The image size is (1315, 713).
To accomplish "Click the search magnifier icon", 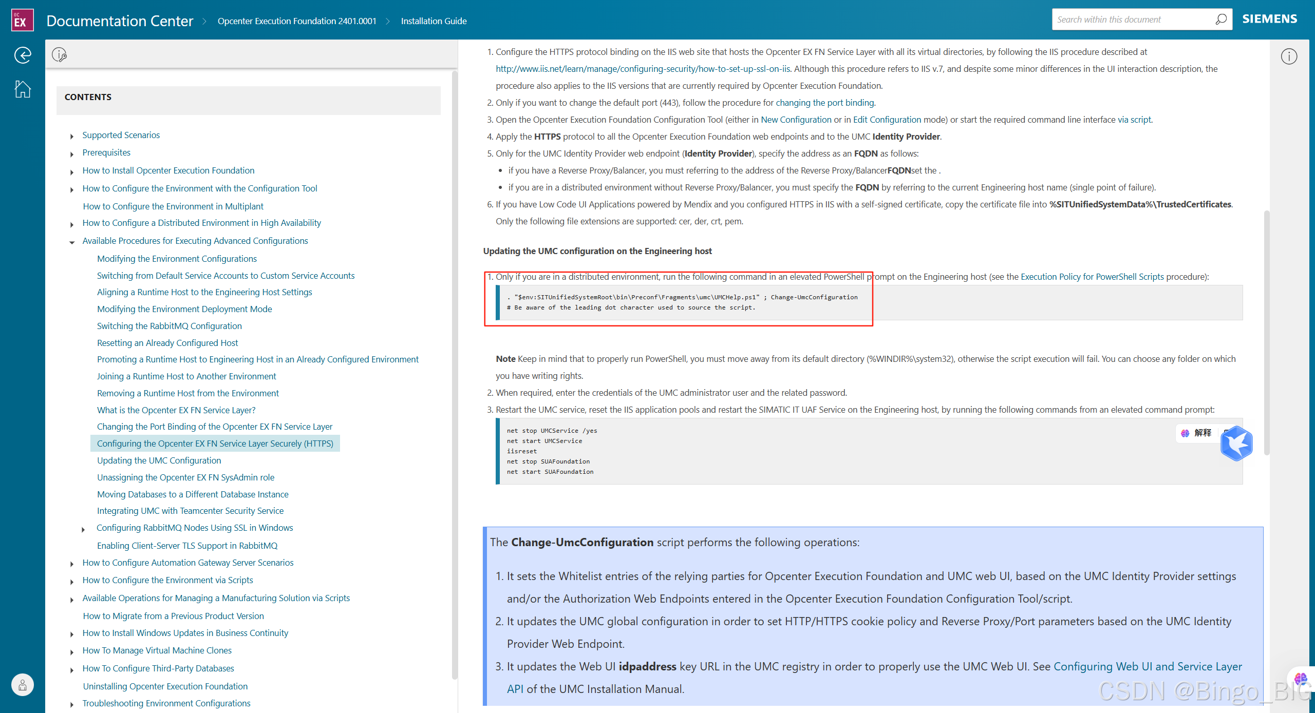I will point(1221,20).
